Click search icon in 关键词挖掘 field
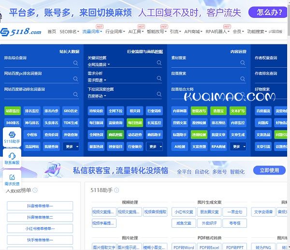 pos(159,63)
